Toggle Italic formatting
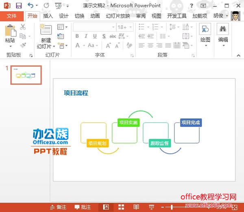The width and height of the screenshot is (244, 212). pos(86,36)
